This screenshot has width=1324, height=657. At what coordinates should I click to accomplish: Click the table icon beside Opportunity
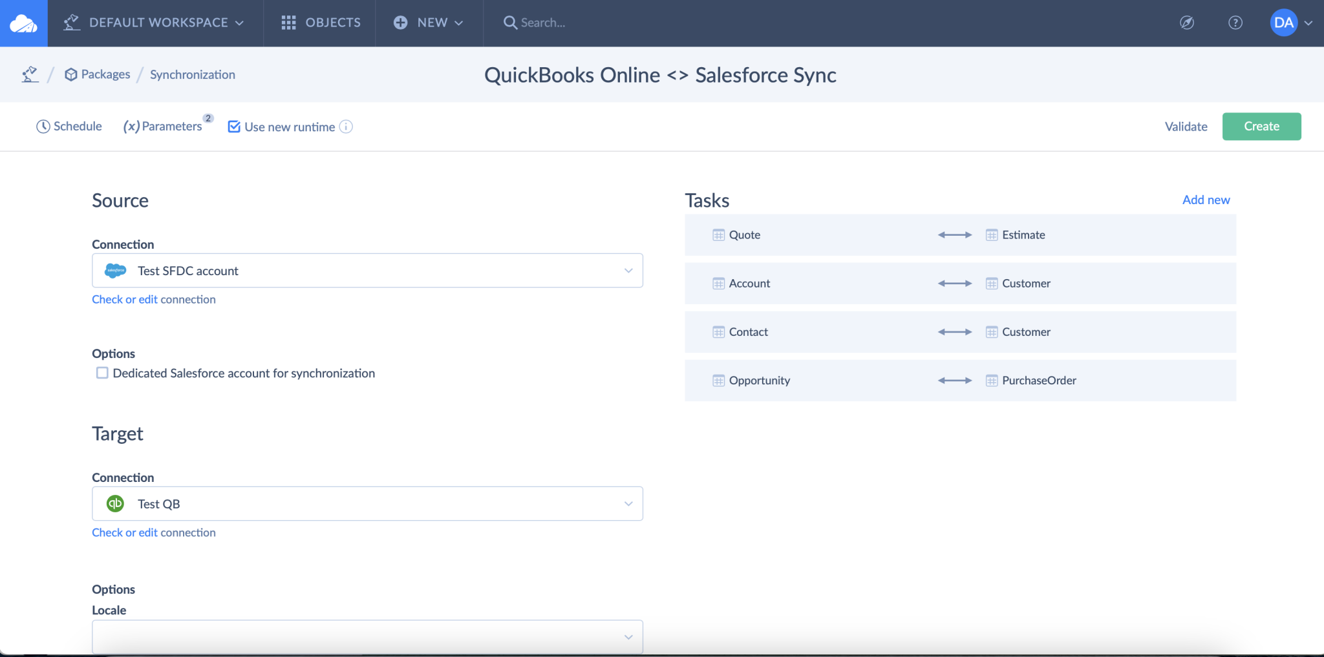coord(718,381)
